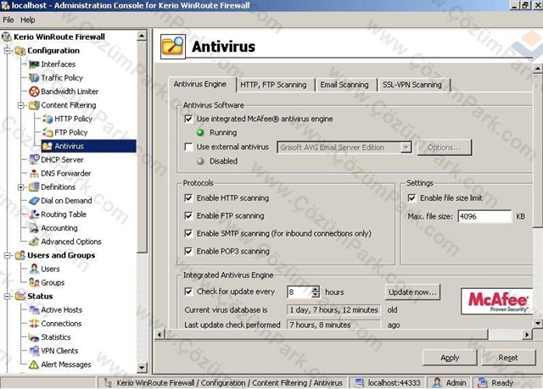Open the Help menu
543x389 pixels.
[x=28, y=20]
